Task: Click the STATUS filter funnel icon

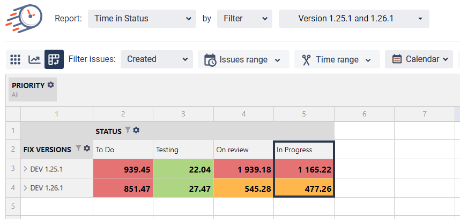Action: (x=128, y=130)
